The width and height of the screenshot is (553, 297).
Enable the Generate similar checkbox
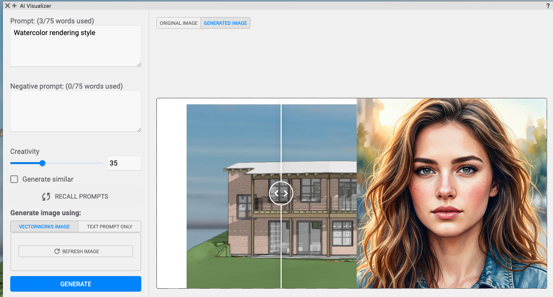pos(15,179)
